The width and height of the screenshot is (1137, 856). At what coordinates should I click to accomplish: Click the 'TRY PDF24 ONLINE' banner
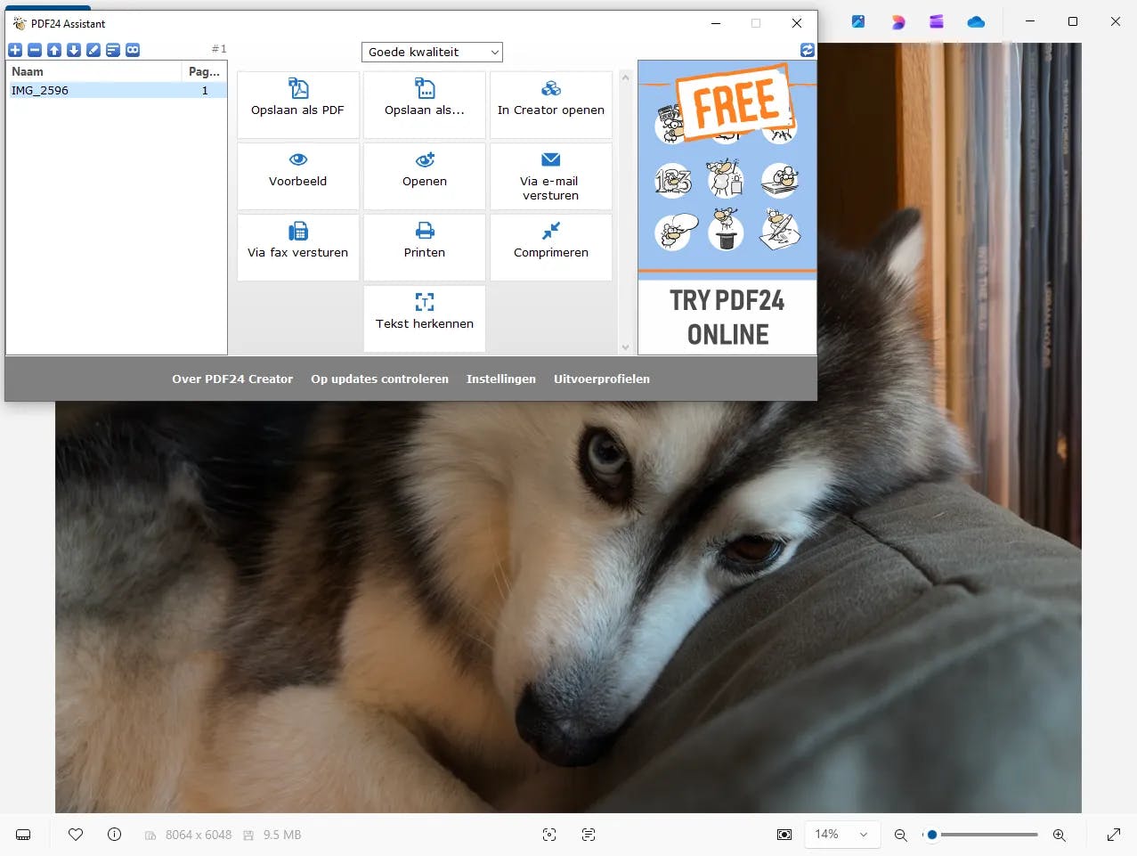(x=727, y=208)
